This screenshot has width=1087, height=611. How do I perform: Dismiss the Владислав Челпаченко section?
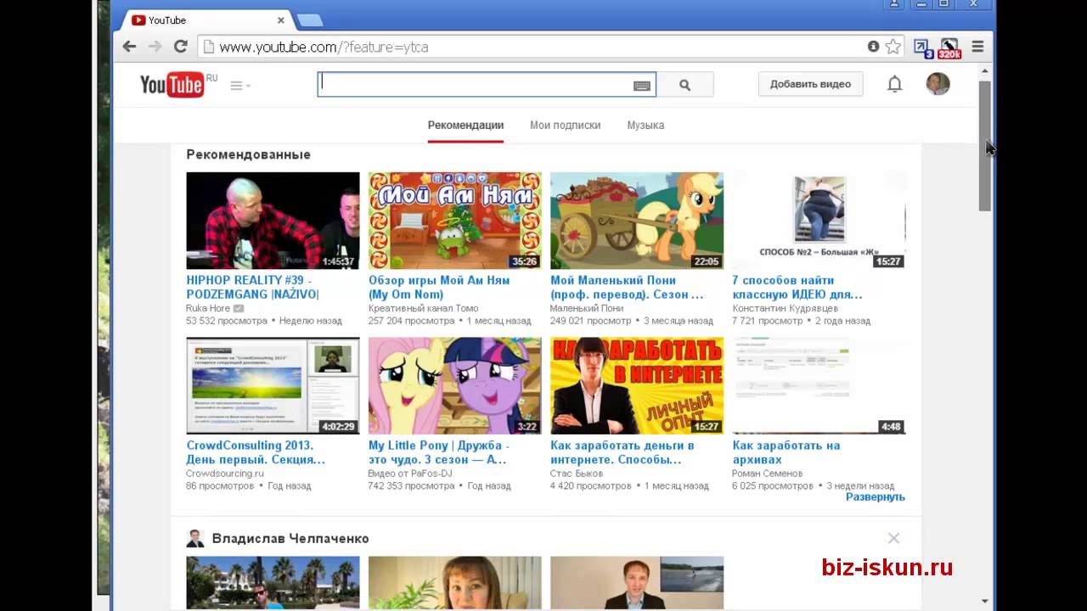click(893, 538)
